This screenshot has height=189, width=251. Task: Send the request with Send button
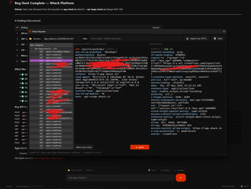coord(140,147)
